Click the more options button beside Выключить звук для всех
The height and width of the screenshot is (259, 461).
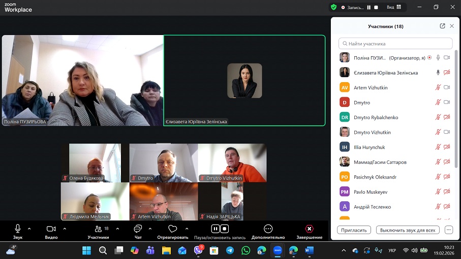(x=448, y=230)
